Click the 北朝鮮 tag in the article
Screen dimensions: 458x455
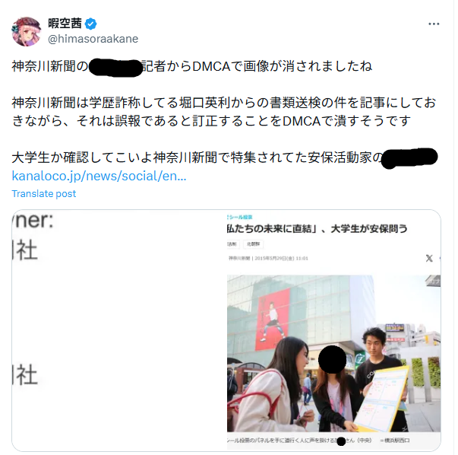coord(254,244)
